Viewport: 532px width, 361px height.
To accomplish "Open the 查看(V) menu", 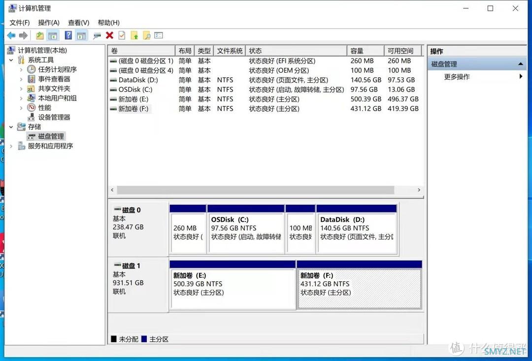I will tap(78, 23).
